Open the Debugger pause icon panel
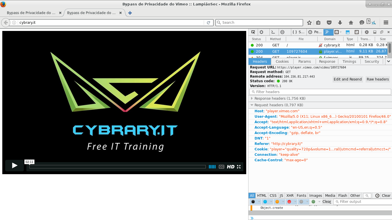This screenshot has height=220, width=392. (282, 32)
